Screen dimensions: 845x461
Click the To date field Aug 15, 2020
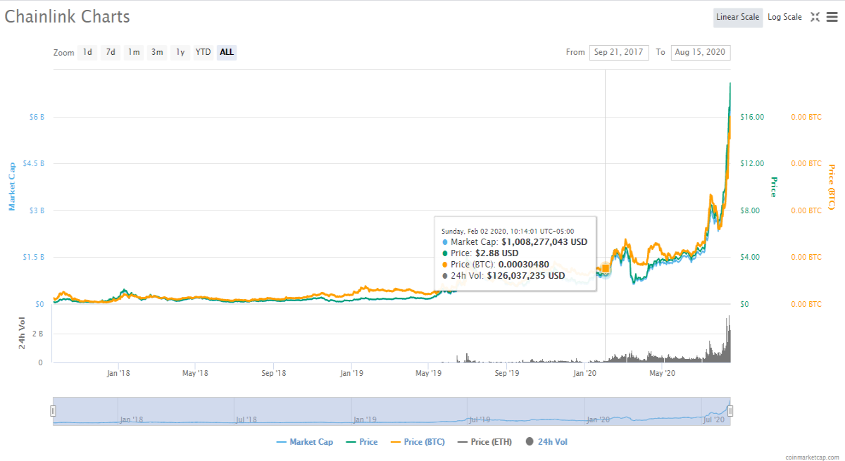click(701, 52)
